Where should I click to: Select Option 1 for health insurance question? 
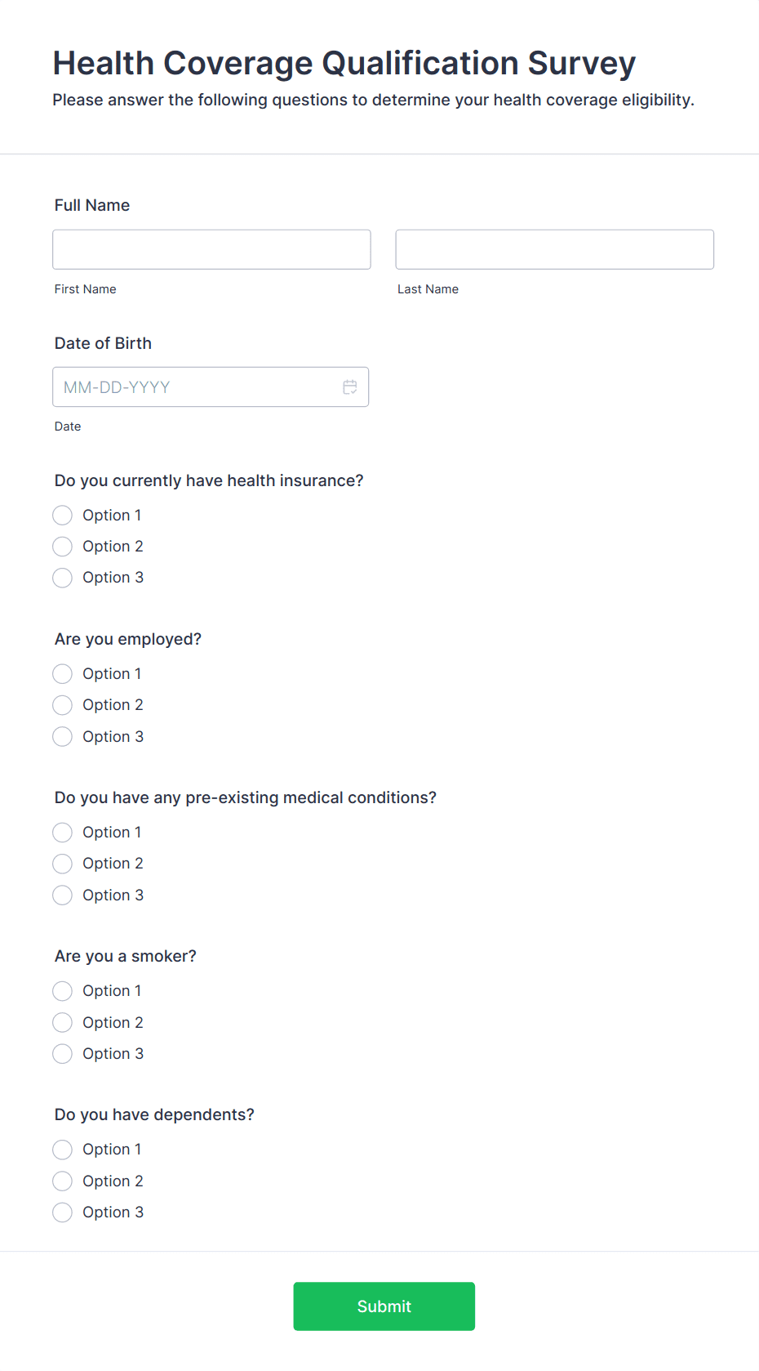click(x=63, y=516)
